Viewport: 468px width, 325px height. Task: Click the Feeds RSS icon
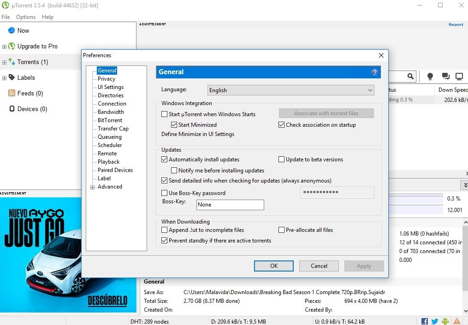tap(12, 93)
